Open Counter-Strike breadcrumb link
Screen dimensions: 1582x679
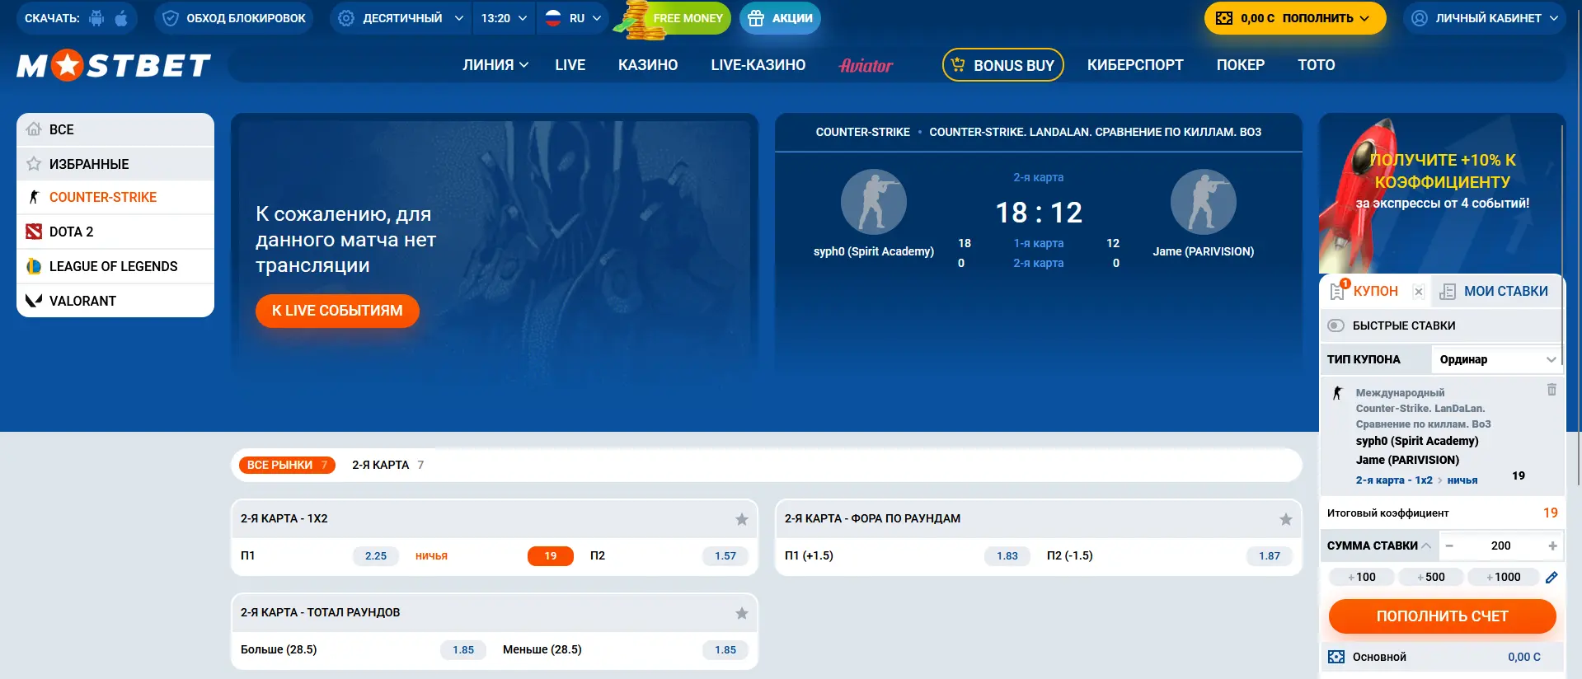click(x=863, y=132)
